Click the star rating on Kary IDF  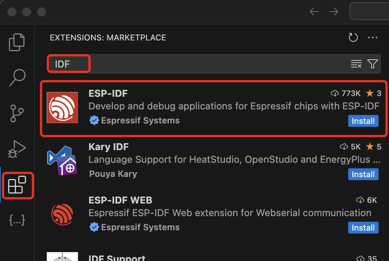[373, 147]
